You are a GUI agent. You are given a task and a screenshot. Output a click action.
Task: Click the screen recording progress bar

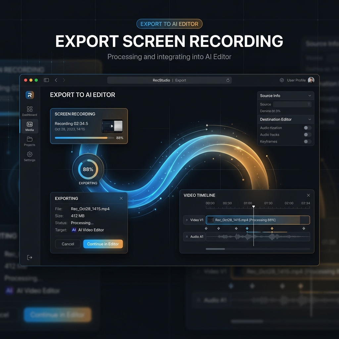pyautogui.click(x=84, y=138)
